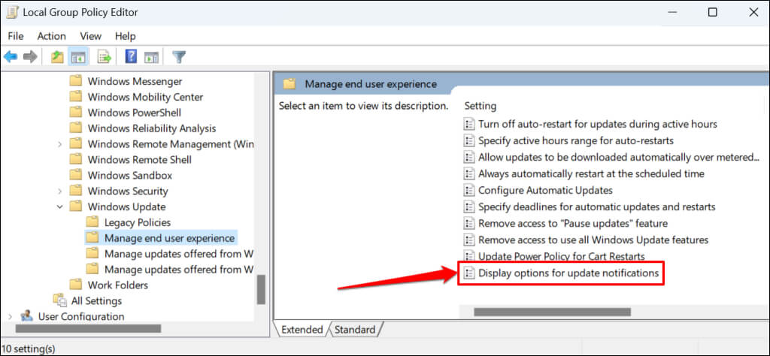Image resolution: width=770 pixels, height=356 pixels.
Task: Select Allow updates to be downloaded automatically over metered
Action: point(619,158)
